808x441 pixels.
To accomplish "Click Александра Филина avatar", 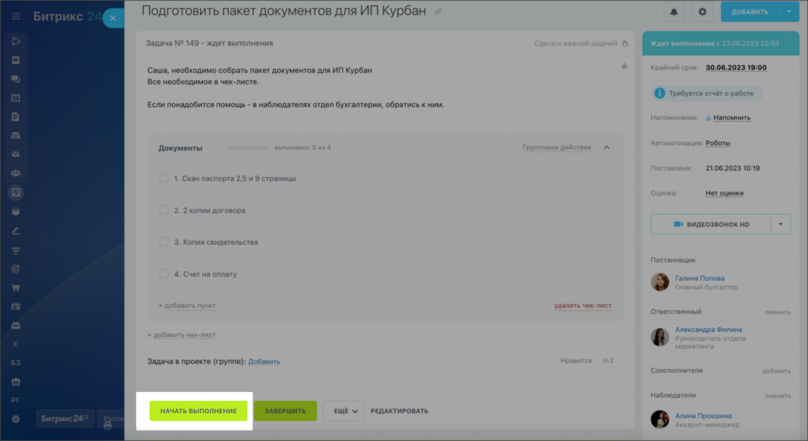I will pyautogui.click(x=660, y=337).
